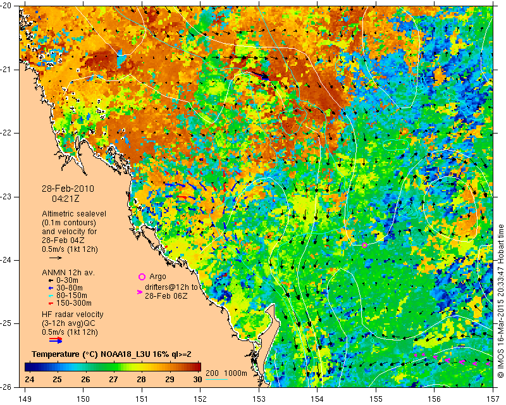Select the time label 04:21Z
This screenshot has height=405, width=506.
tap(66, 199)
